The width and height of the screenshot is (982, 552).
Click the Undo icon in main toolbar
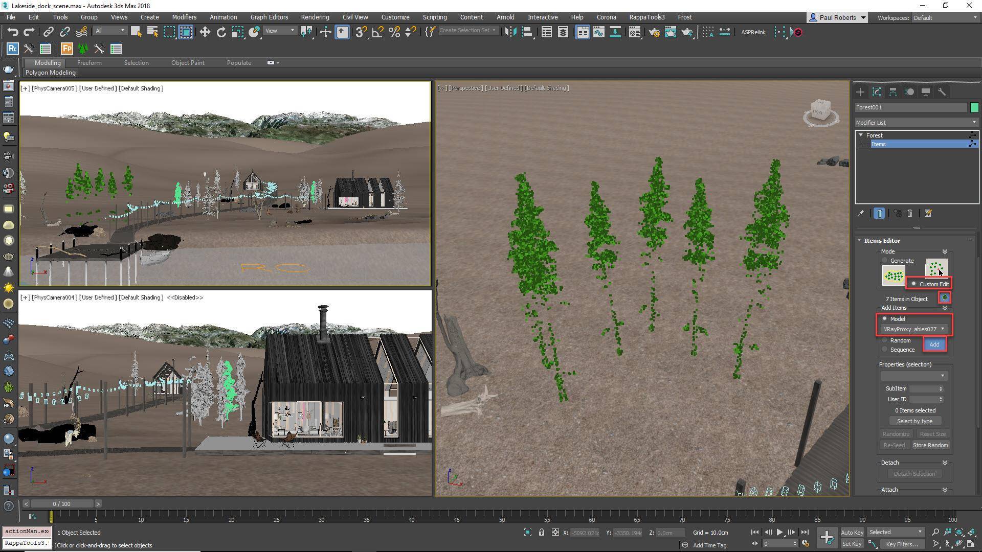coord(13,32)
